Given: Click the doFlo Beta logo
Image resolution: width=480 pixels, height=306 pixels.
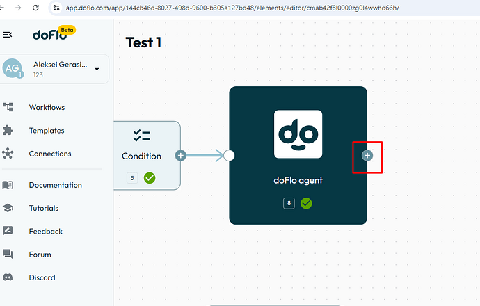Looking at the screenshot, I should pos(54,33).
